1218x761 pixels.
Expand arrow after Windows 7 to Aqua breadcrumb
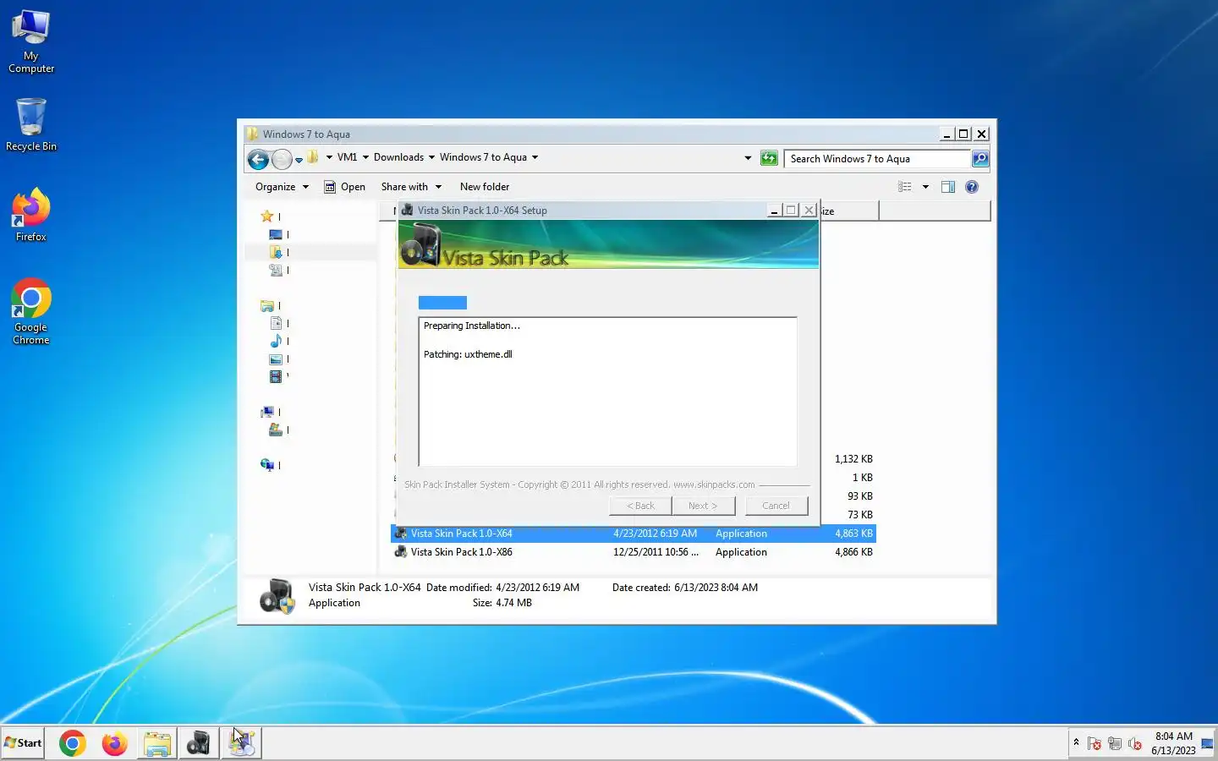pos(535,157)
